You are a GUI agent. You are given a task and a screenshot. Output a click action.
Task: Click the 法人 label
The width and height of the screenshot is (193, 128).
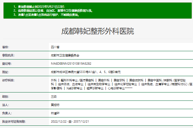5,105
